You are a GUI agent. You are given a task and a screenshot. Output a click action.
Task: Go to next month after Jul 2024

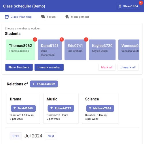51,136
